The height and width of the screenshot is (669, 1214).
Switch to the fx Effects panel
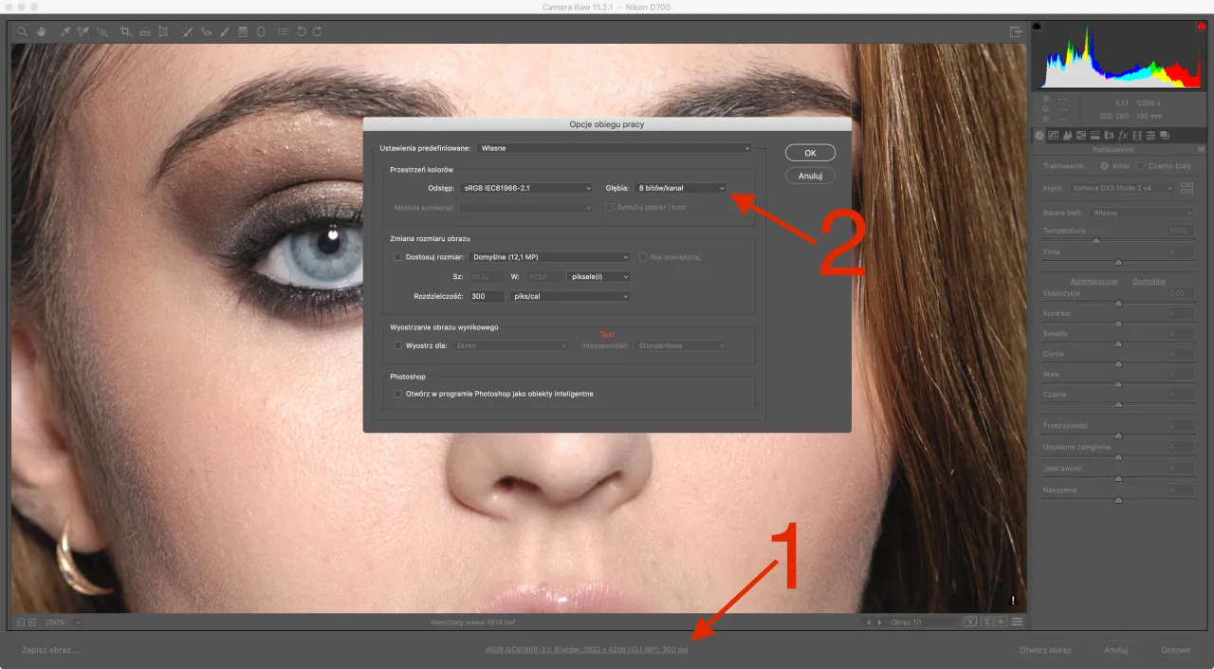[x=1123, y=136]
